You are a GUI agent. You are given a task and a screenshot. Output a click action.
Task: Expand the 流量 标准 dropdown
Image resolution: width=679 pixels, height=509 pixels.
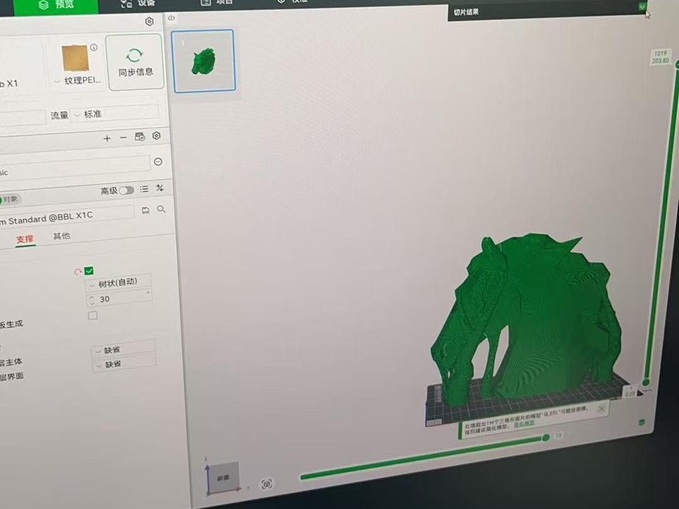tap(114, 114)
